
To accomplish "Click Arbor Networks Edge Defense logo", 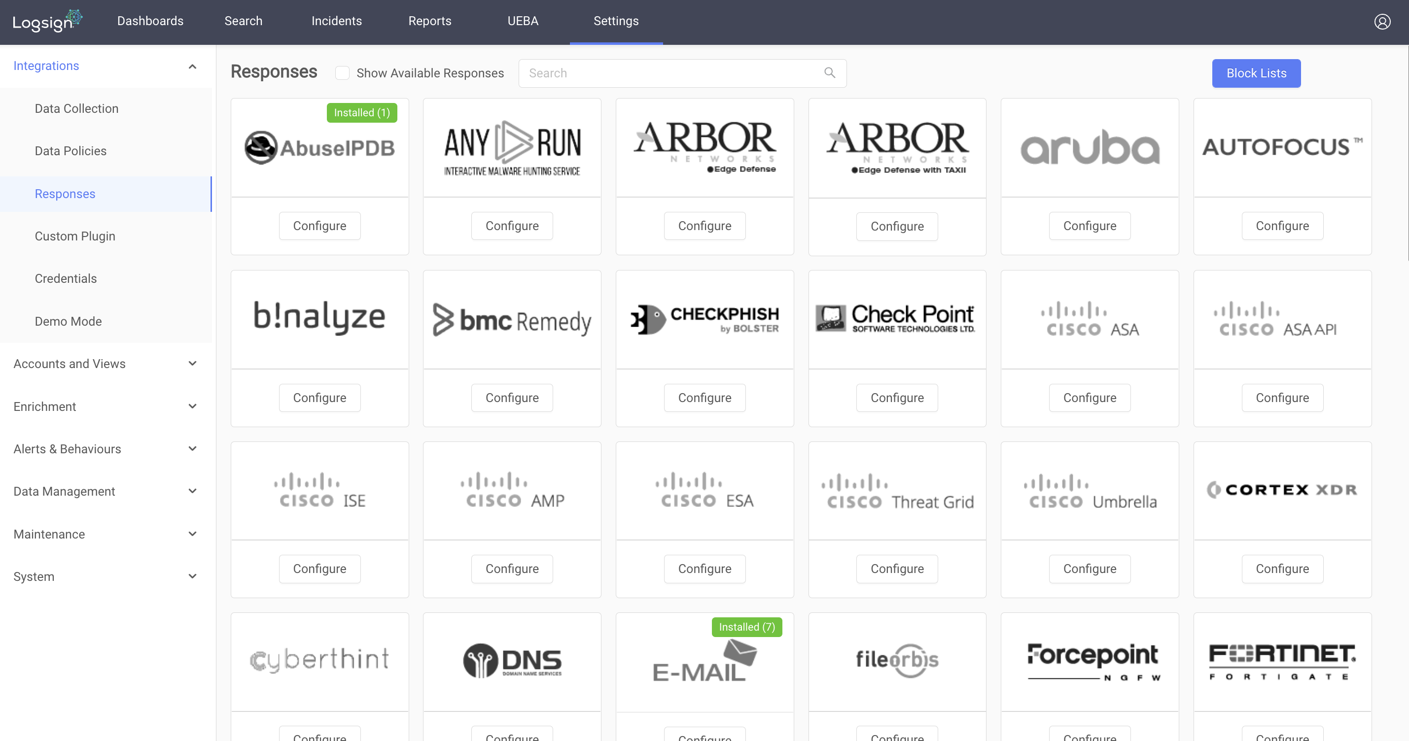I will point(704,146).
